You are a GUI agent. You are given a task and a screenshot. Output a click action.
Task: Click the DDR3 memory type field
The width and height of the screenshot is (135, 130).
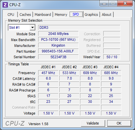tap(79, 27)
